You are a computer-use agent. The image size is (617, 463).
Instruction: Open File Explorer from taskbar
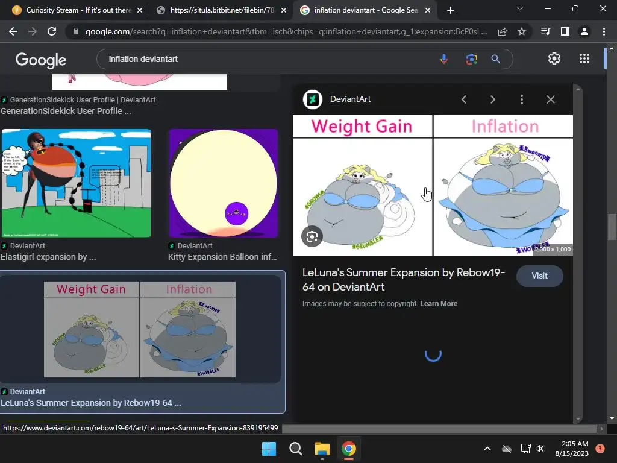click(x=322, y=449)
